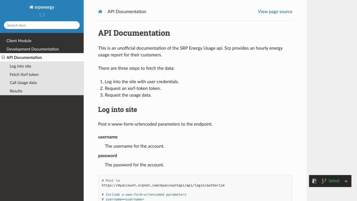Expand the version dropdown caret
The height and width of the screenshot is (201, 357).
click(x=346, y=181)
